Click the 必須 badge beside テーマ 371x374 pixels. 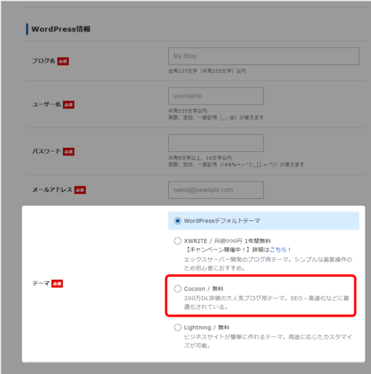pos(57,284)
